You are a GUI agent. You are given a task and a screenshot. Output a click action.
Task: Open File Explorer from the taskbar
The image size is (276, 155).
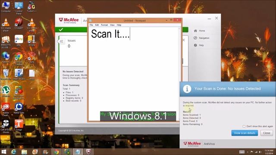[24, 152]
